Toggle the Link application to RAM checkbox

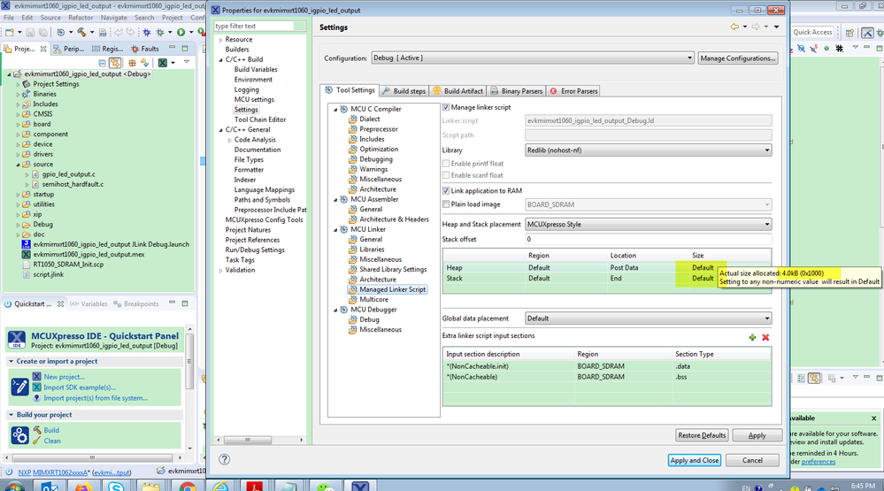446,190
